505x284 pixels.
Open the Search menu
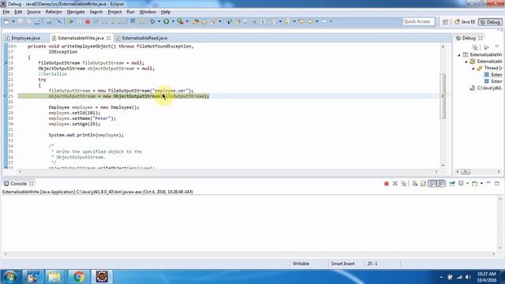tap(96, 12)
